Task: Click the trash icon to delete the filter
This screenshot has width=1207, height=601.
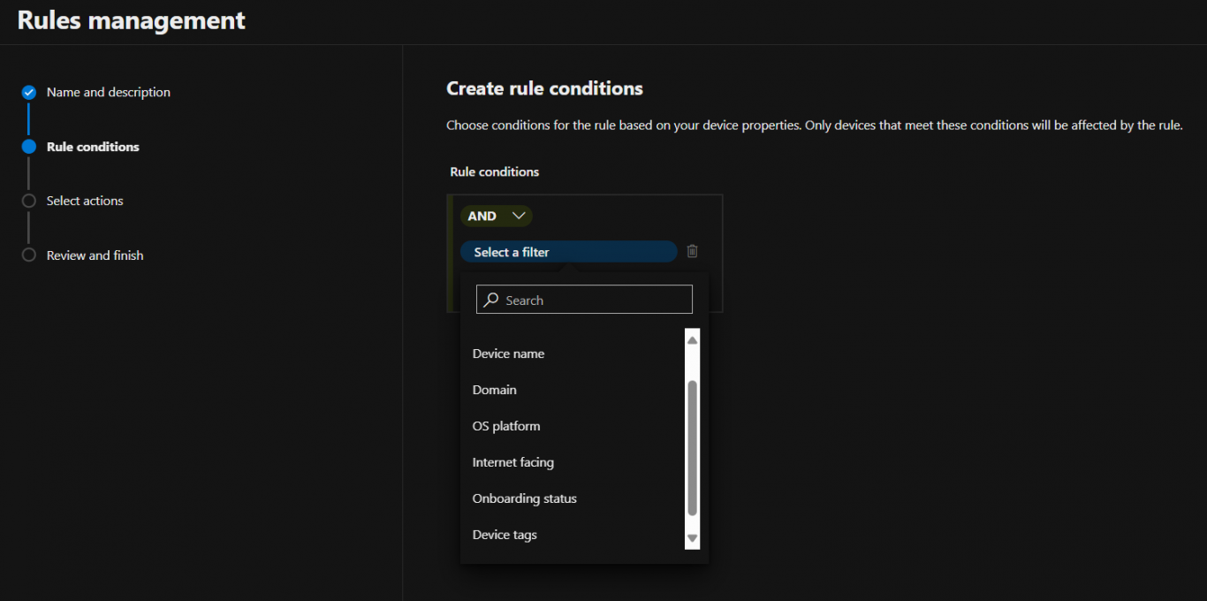Action: coord(692,251)
